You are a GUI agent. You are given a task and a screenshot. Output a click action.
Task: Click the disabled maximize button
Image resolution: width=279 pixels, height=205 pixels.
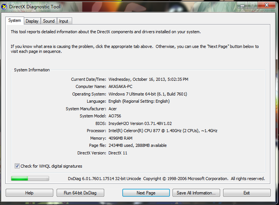click(253, 5)
